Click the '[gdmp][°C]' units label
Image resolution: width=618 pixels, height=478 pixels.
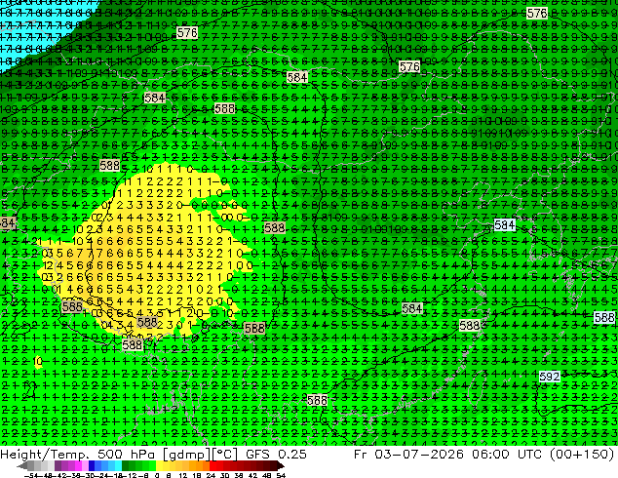click(199, 455)
